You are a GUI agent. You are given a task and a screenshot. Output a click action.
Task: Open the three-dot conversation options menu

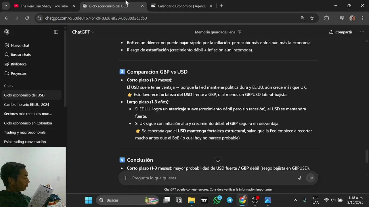coord(362,32)
